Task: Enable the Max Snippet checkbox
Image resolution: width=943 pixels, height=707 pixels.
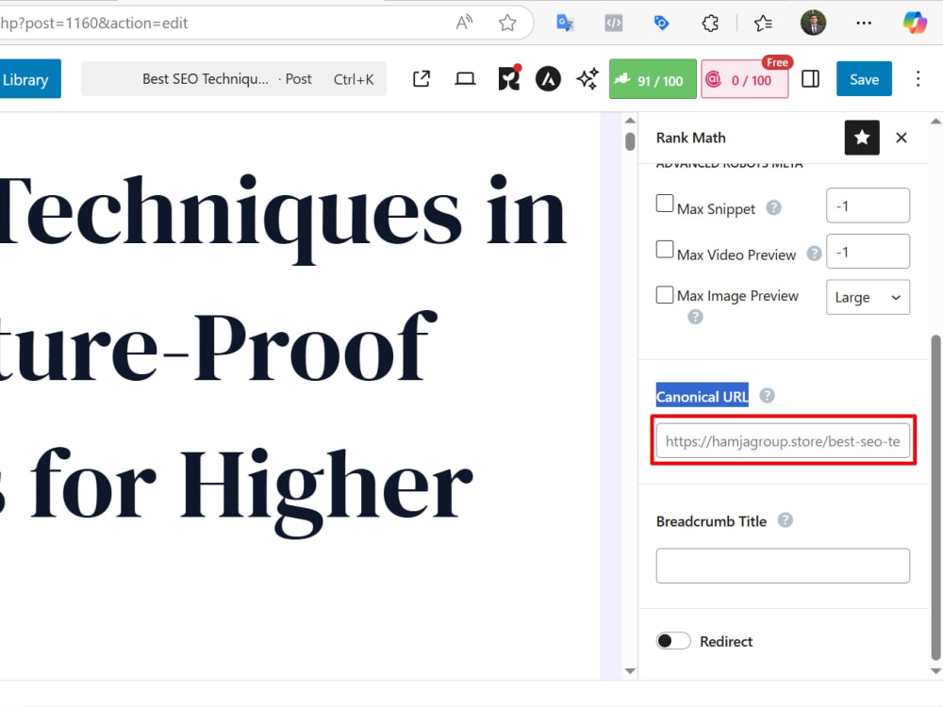Action: 665,204
